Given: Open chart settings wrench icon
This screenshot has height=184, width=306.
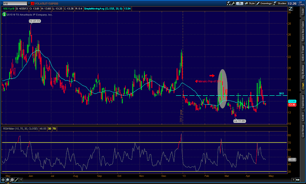Looking at the screenshot, I should (x=233, y=3).
